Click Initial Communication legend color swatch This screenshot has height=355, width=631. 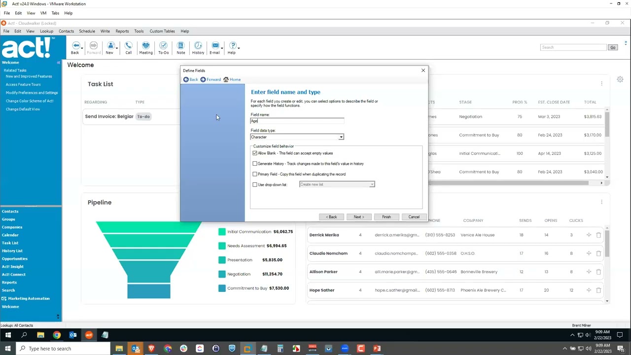coord(222,232)
